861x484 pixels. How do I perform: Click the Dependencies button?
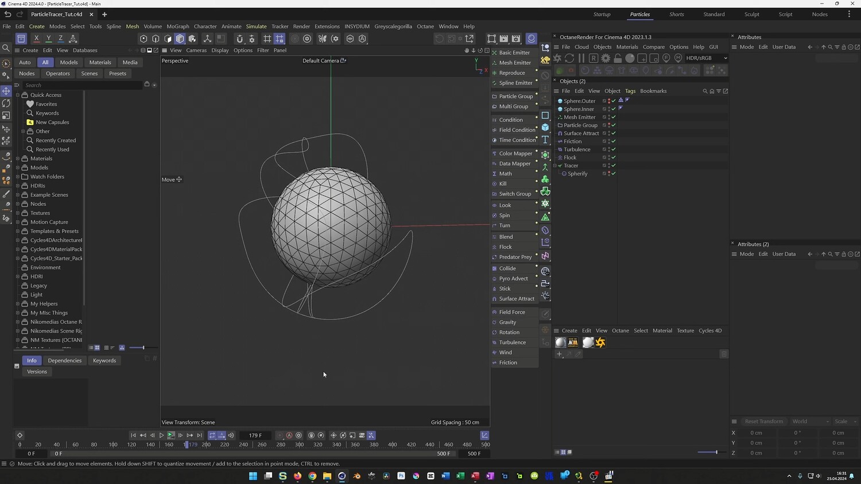(65, 361)
